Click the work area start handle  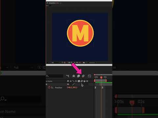95,81
